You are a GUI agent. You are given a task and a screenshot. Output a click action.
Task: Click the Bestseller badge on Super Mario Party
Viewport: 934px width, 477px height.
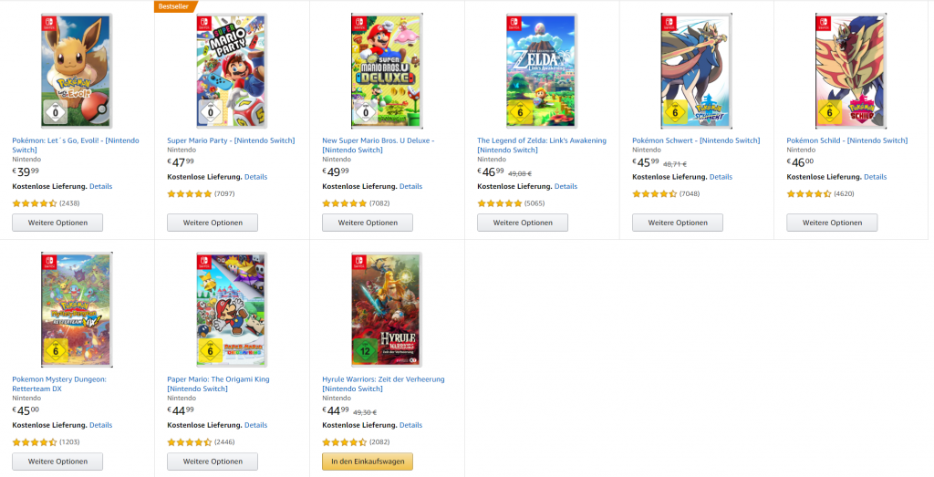point(173,6)
